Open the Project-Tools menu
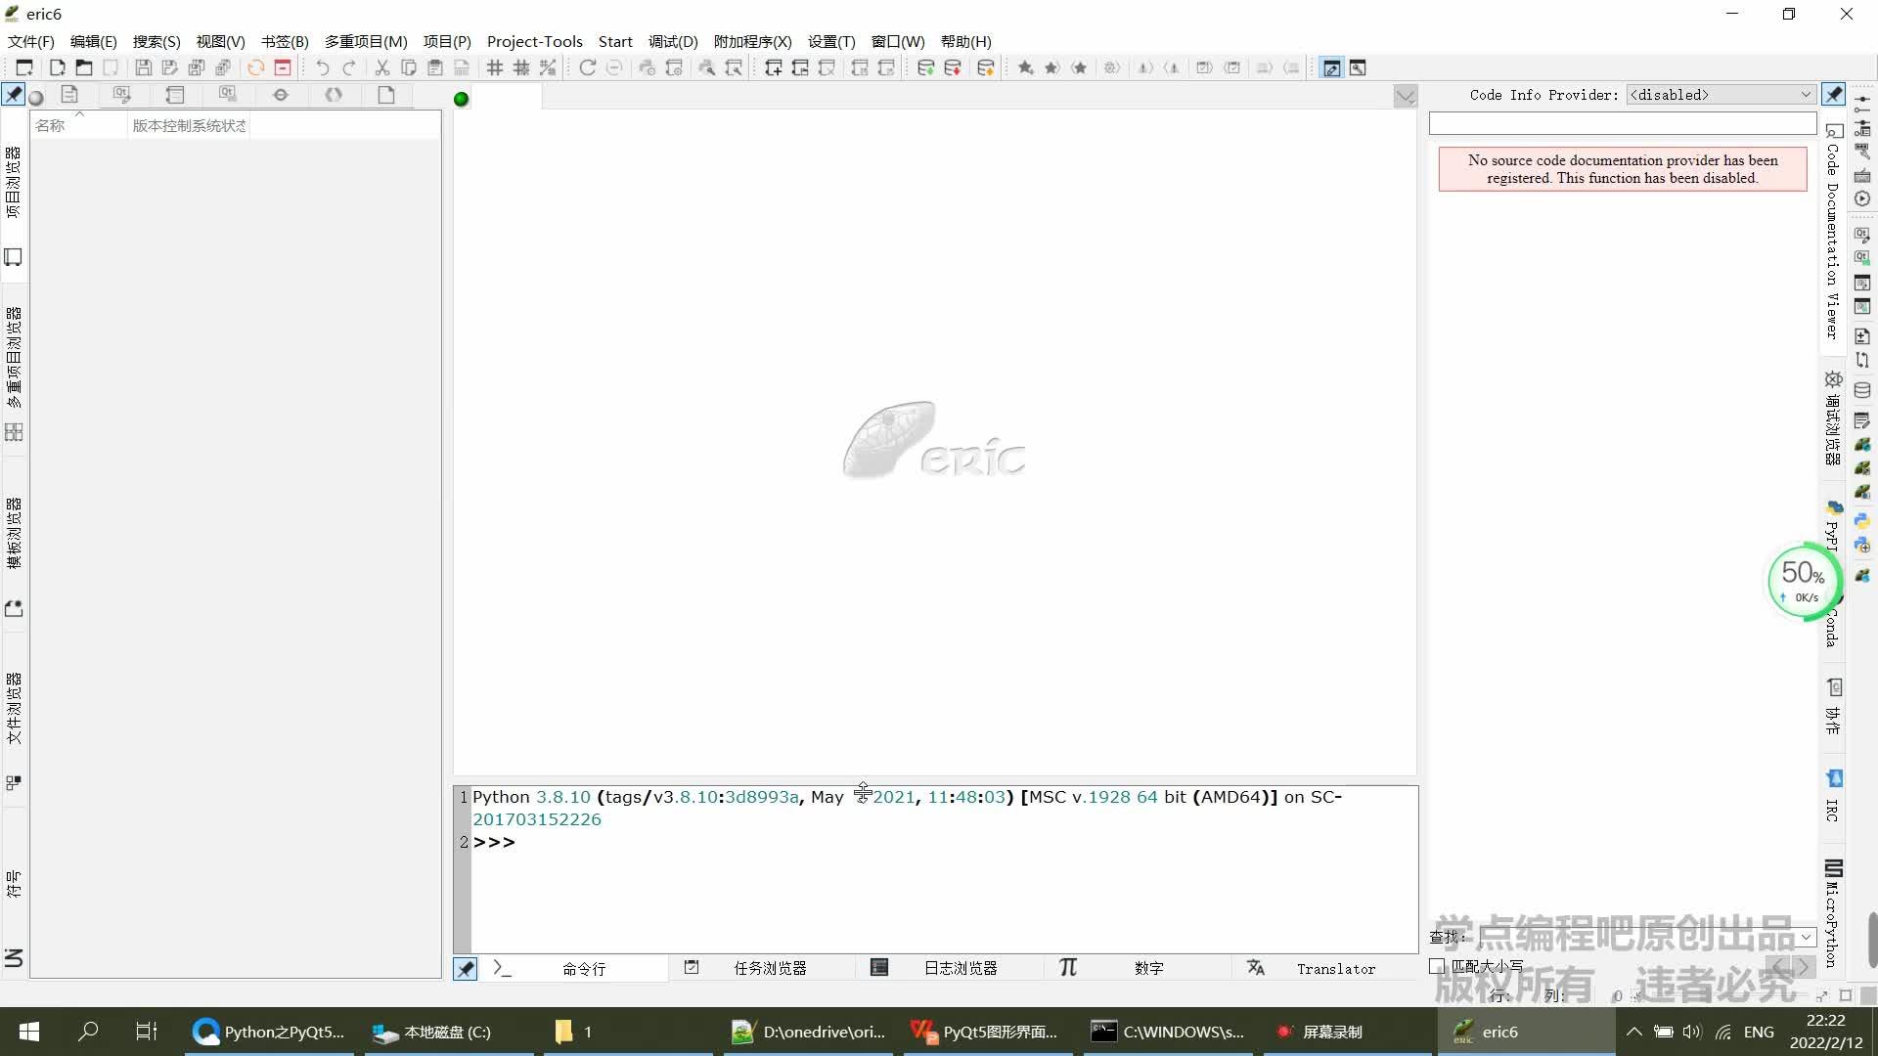This screenshot has height=1056, width=1878. click(534, 41)
